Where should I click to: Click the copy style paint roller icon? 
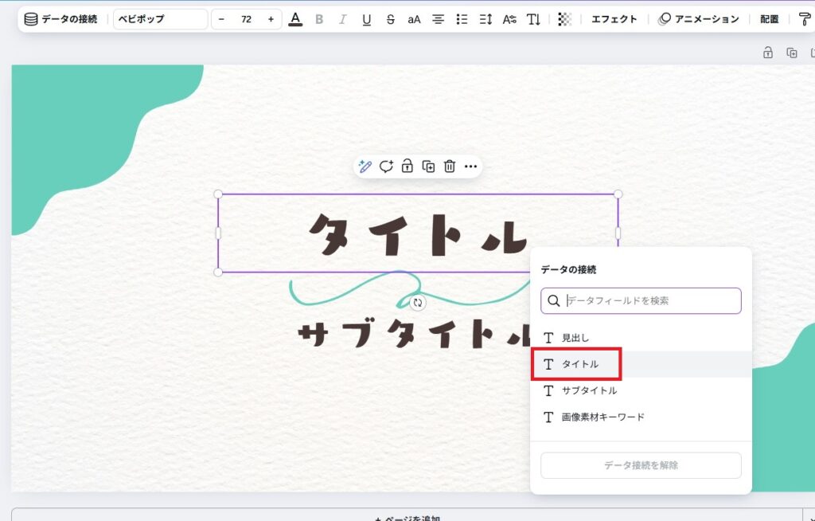(x=805, y=19)
